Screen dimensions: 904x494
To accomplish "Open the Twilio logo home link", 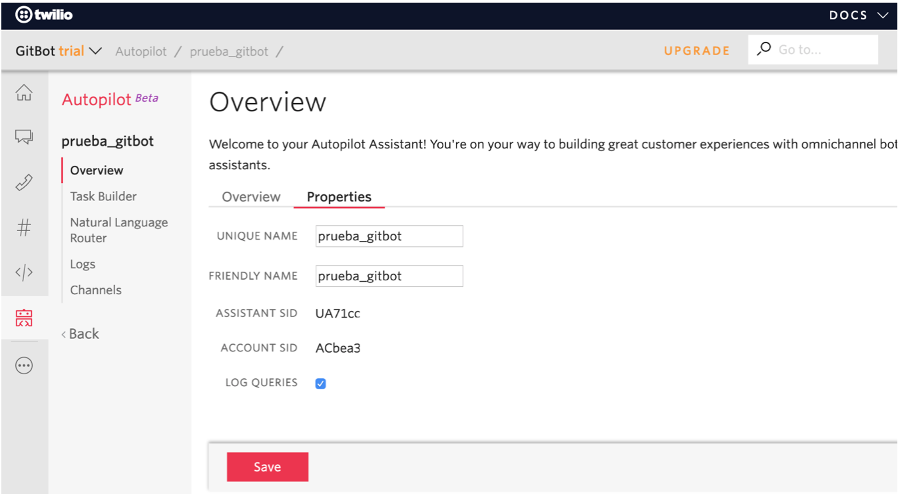I will pyautogui.click(x=44, y=15).
